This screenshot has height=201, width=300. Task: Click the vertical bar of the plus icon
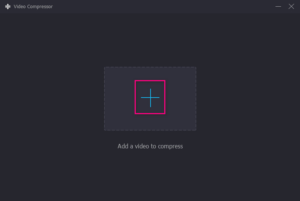point(150,92)
